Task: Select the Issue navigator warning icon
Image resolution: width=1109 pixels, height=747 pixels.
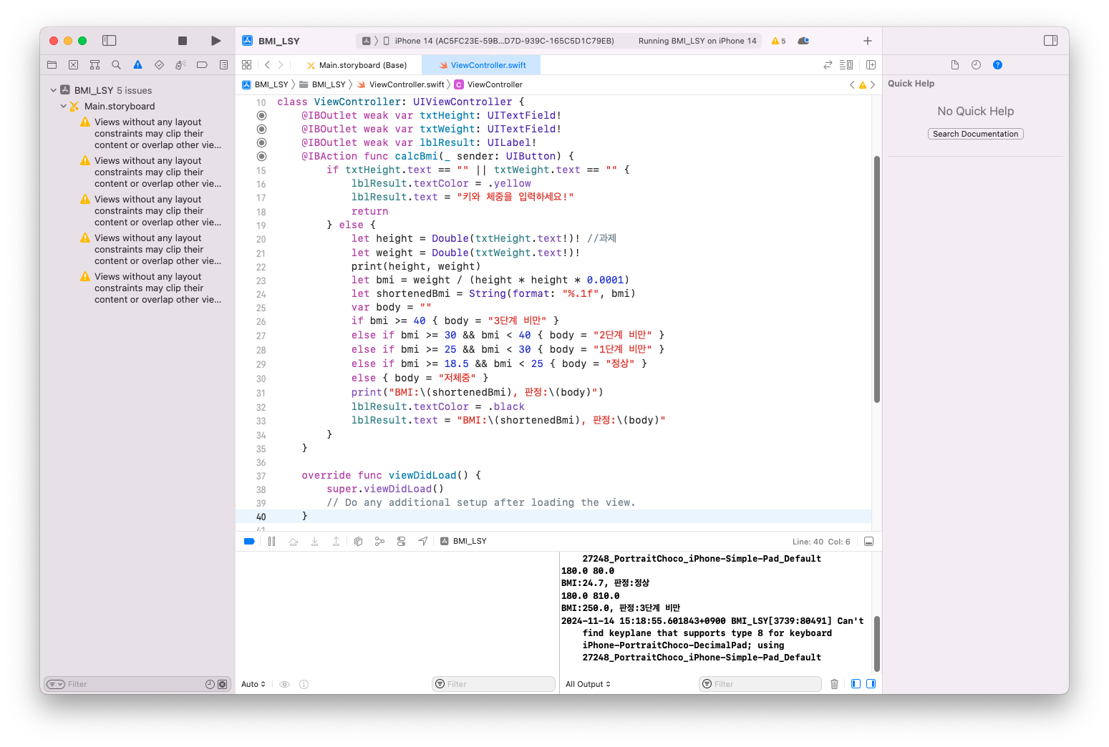Action: [x=137, y=65]
